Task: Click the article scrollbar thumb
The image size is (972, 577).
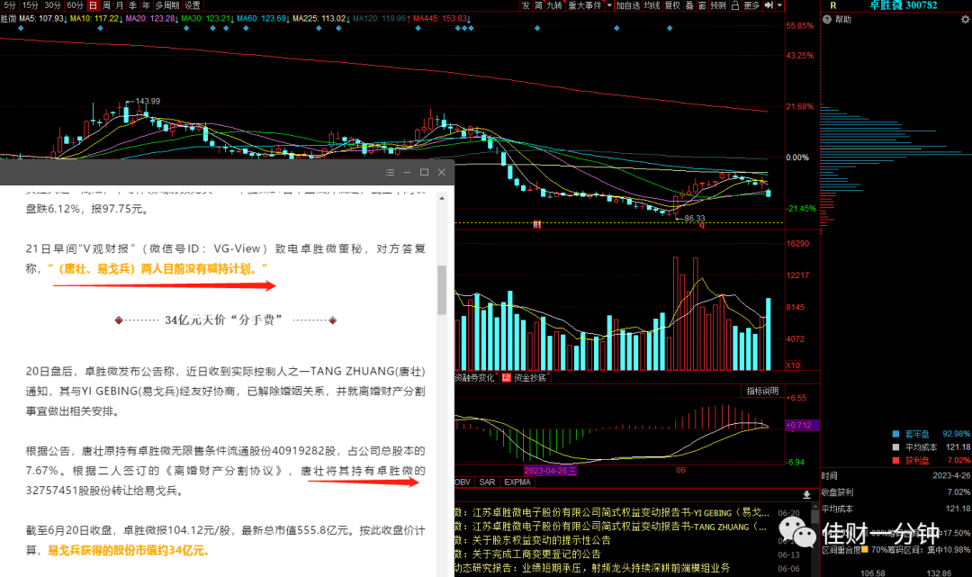Action: (442, 290)
